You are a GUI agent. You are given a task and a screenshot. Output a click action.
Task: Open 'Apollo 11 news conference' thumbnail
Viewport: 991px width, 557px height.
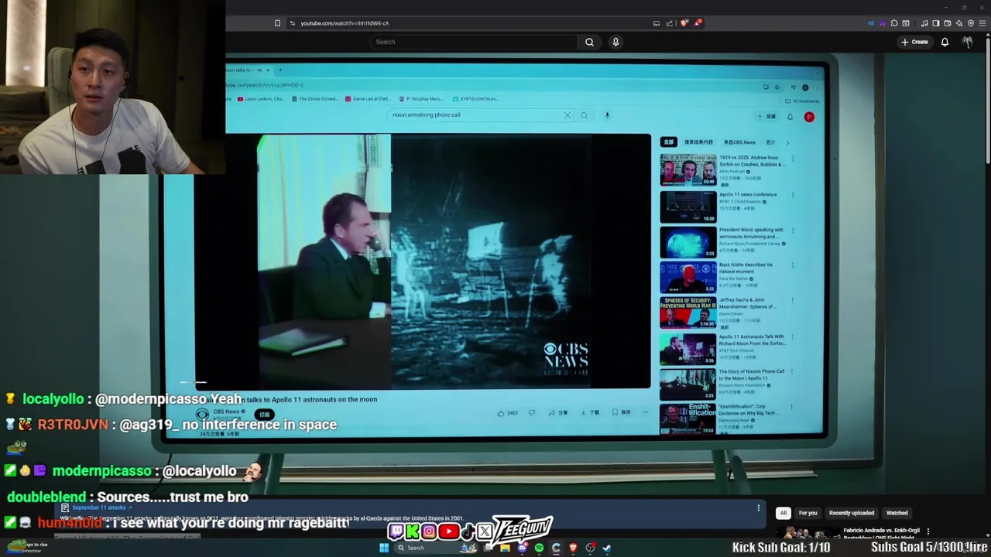tap(688, 207)
